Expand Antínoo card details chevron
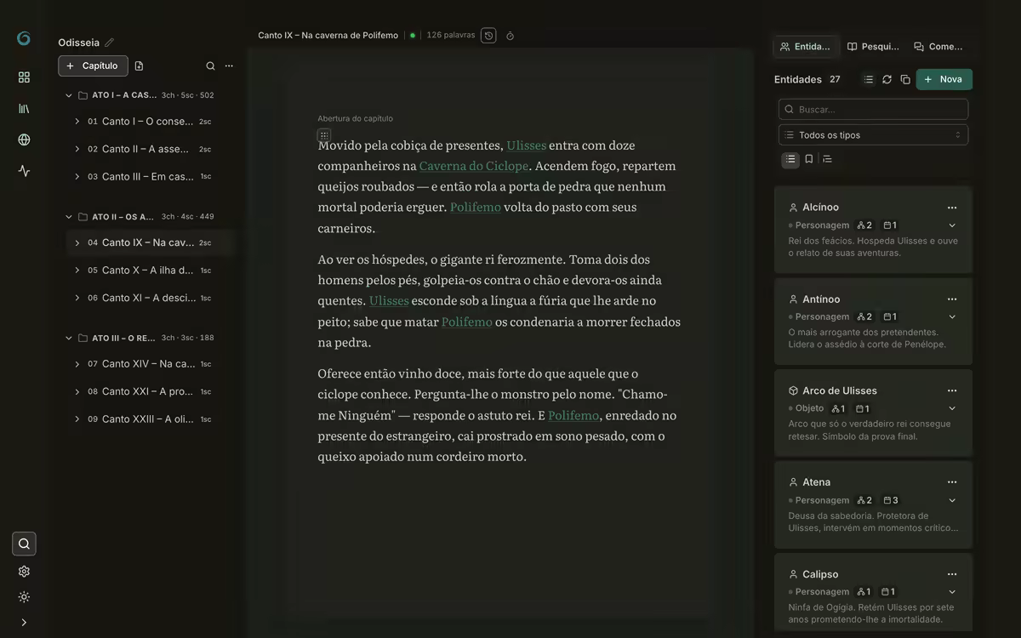 [952, 316]
